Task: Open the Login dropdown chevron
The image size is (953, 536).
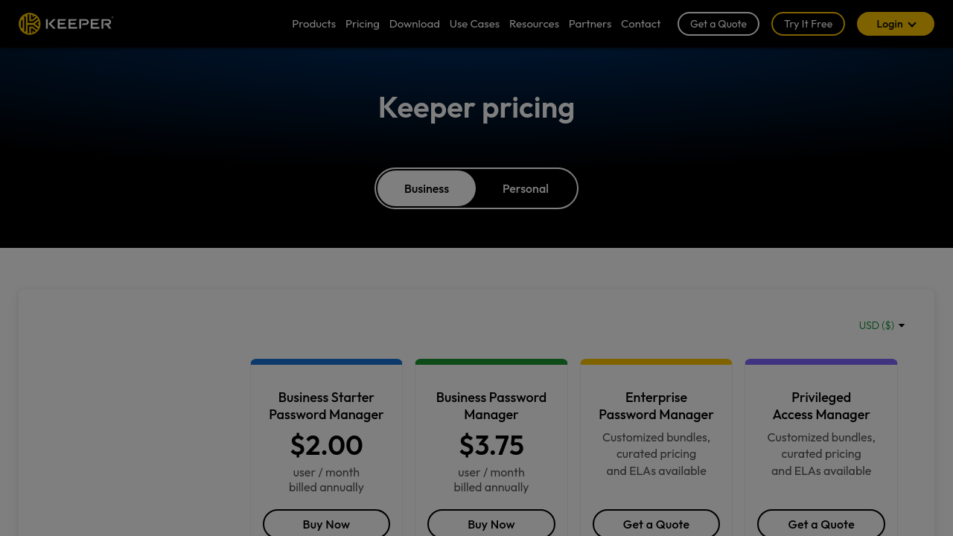Action: click(912, 25)
